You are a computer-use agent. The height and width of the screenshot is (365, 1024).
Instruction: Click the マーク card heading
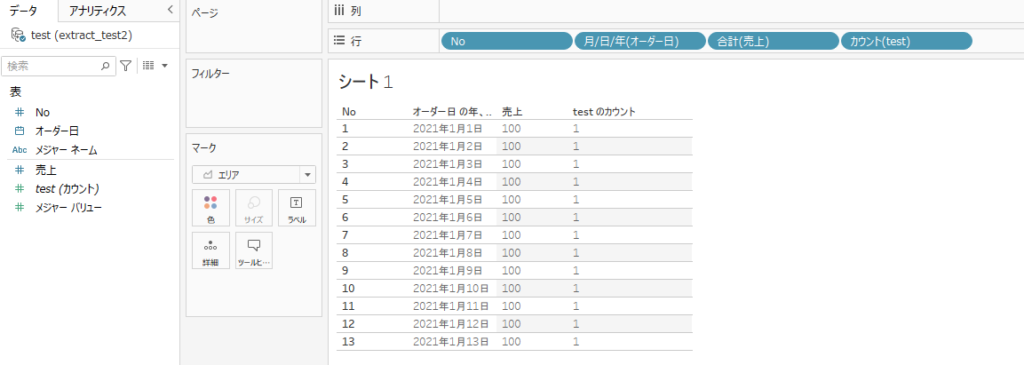point(203,147)
